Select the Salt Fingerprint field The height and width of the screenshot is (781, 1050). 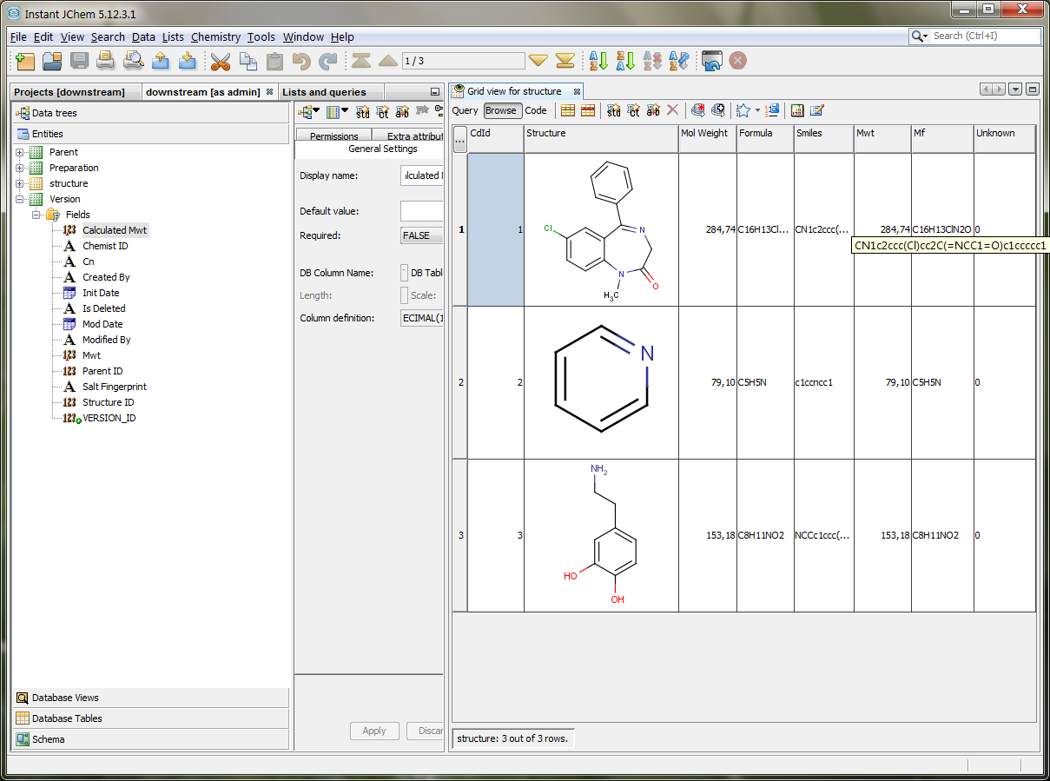click(114, 387)
